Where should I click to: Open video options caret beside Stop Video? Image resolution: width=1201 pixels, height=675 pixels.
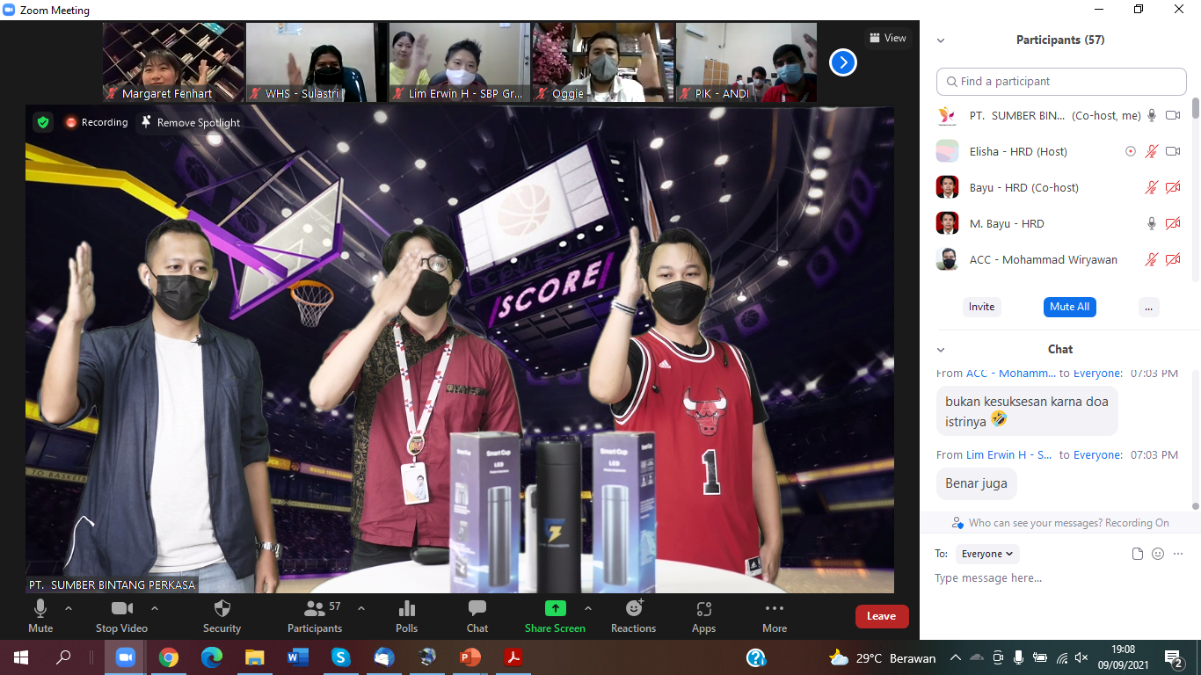coord(155,608)
